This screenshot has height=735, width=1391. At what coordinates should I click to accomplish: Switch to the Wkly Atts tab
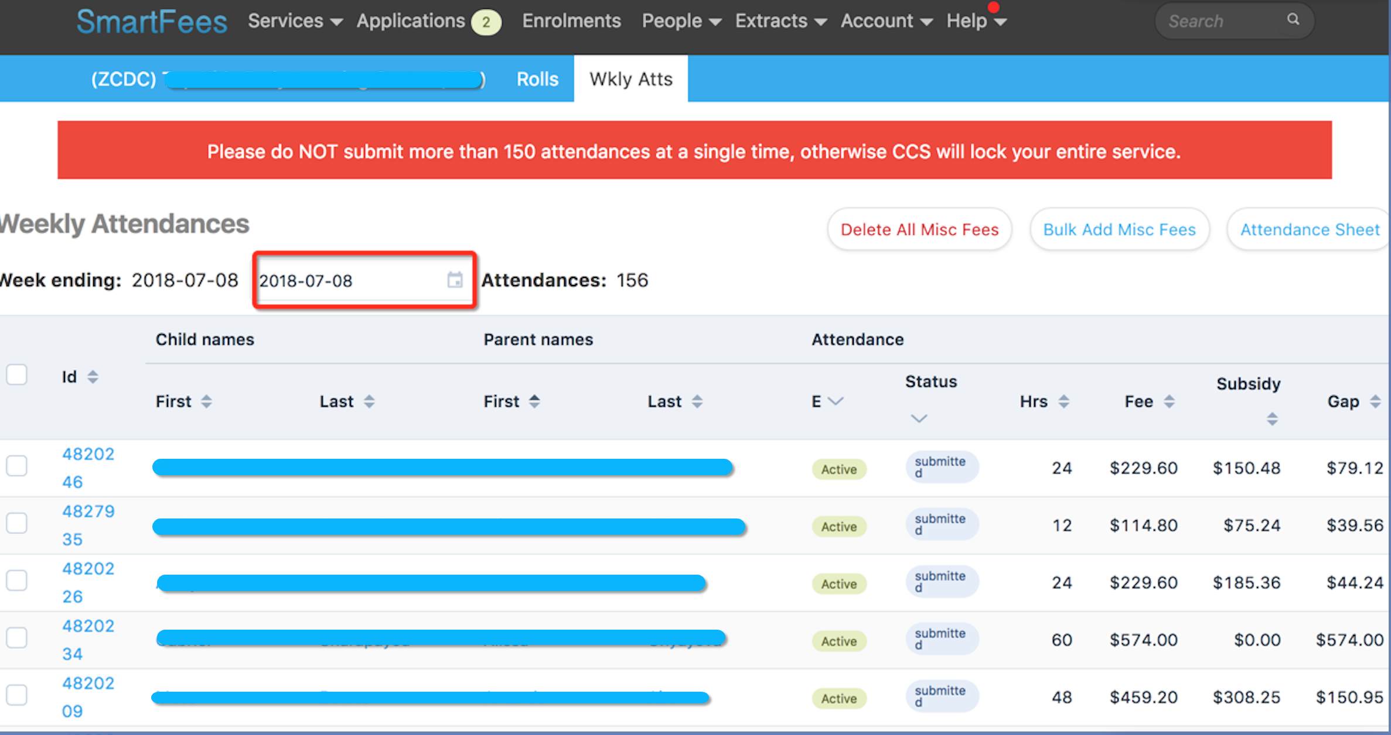pyautogui.click(x=631, y=79)
